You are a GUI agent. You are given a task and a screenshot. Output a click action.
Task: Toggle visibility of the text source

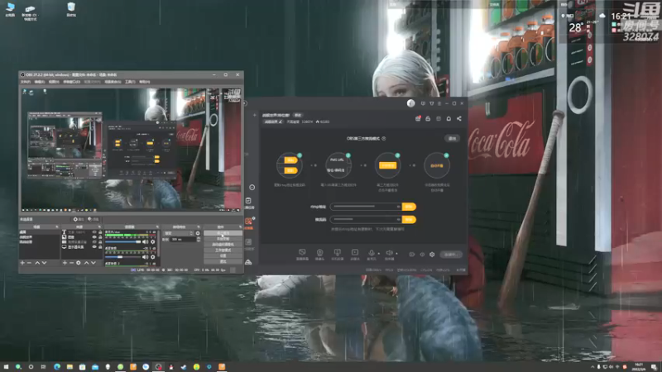94,232
